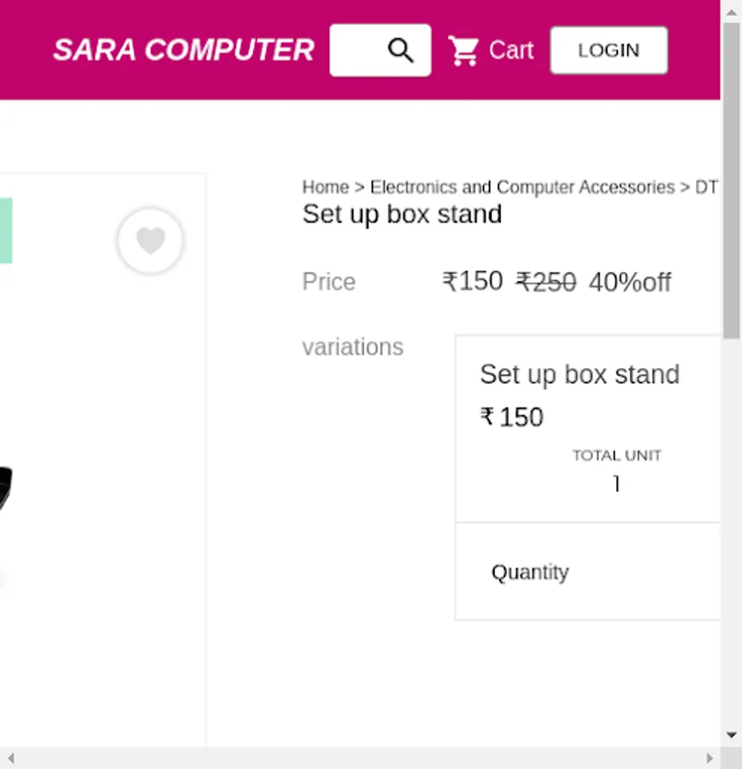Go to the Home breadcrumb link
This screenshot has height=769, width=742.
pyautogui.click(x=326, y=187)
